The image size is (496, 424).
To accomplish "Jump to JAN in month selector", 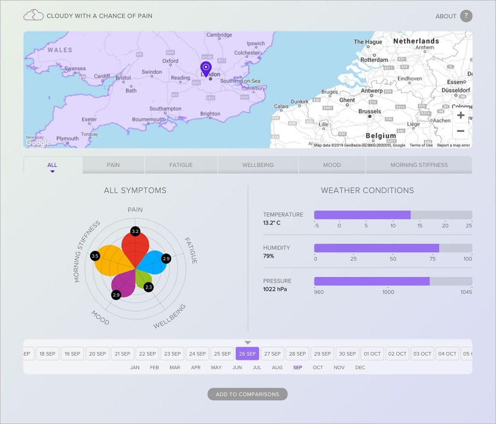I will pyautogui.click(x=135, y=368).
